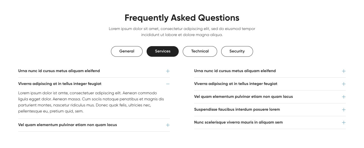Image resolution: width=364 pixels, height=148 pixels.
Task: Click plus icon beside right-column Urna nunc question
Action: point(344,71)
